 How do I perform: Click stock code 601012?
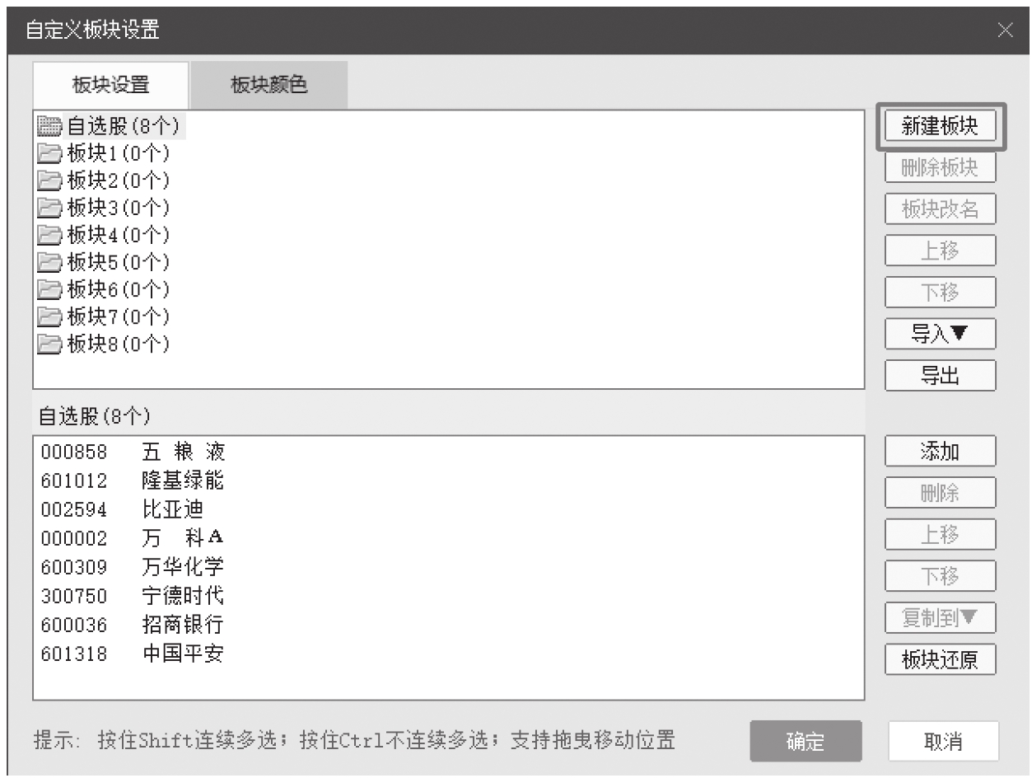pos(74,481)
